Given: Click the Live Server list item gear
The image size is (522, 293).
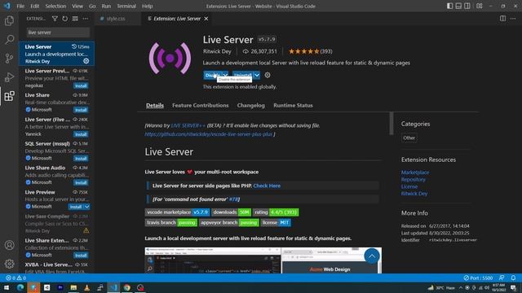Looking at the screenshot, I should (86, 61).
